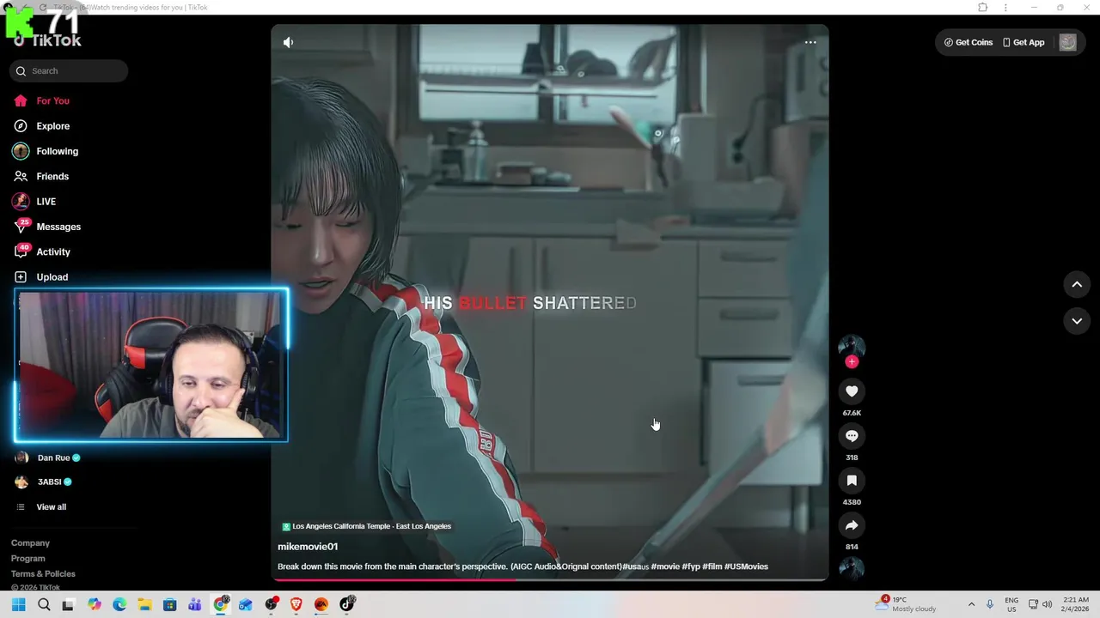This screenshot has height=618, width=1100.
Task: Open the TikTok app icon on the taskbar
Action: 347,604
